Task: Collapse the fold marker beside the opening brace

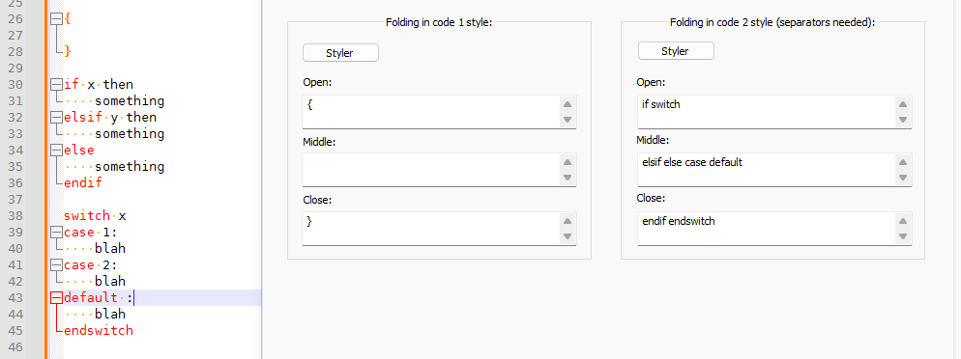Action: click(x=57, y=19)
